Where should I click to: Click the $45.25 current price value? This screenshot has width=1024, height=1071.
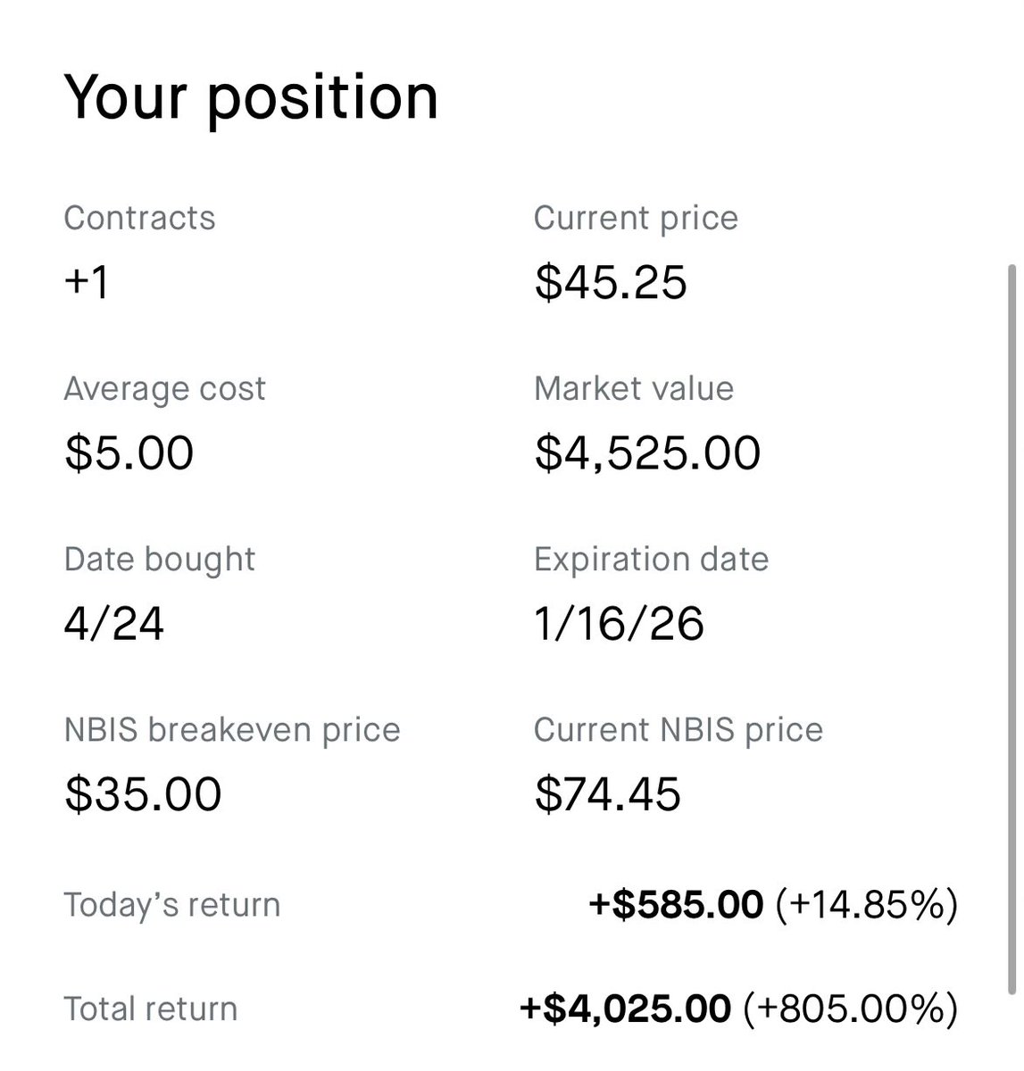(x=612, y=282)
